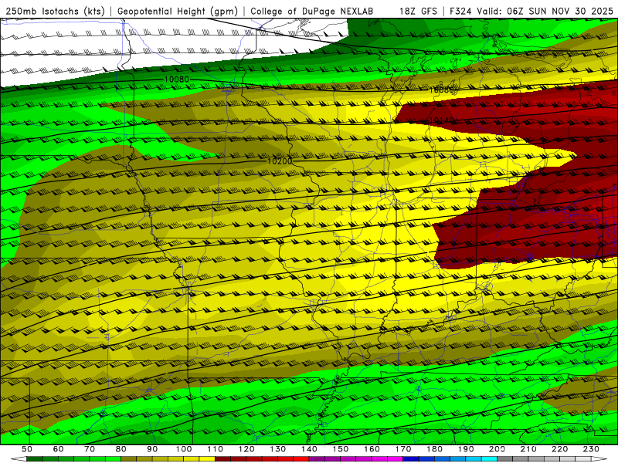Click the 70 value on the color scale
This screenshot has width=618, height=463.
tap(90, 449)
